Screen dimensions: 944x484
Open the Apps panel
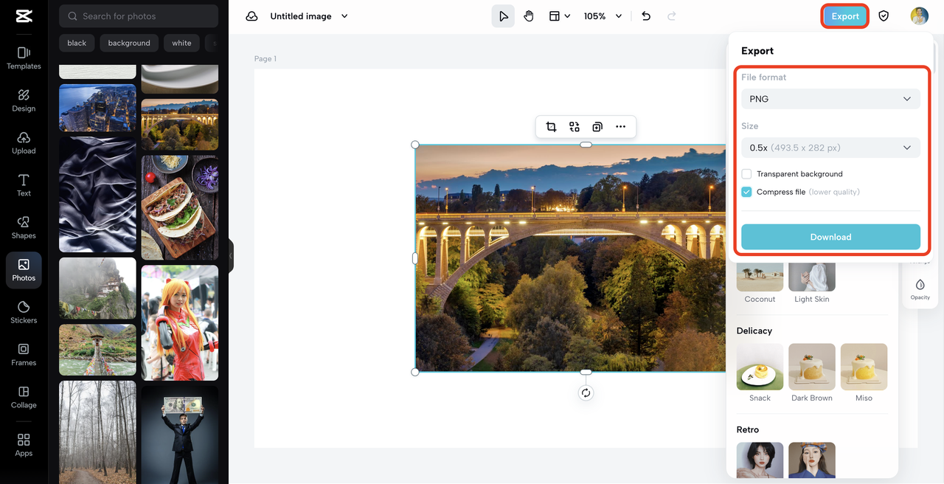[x=24, y=445]
